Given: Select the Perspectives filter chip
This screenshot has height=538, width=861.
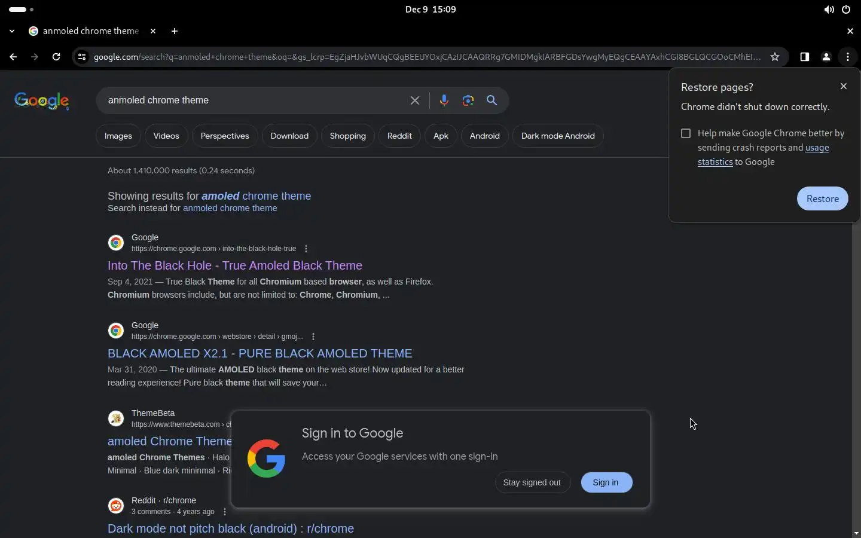Looking at the screenshot, I should pos(225,136).
